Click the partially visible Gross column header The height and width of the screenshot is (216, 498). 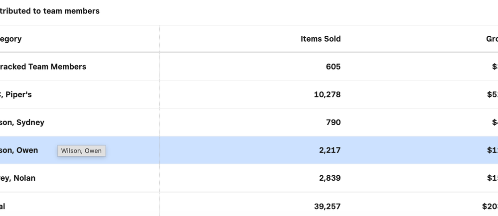click(492, 39)
